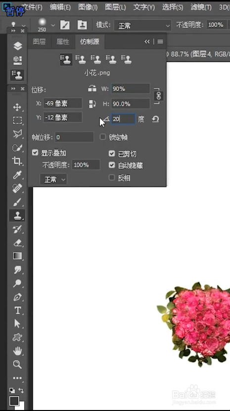Select the Gradient tool
Viewport: 230px width, 411px height.
17,256
